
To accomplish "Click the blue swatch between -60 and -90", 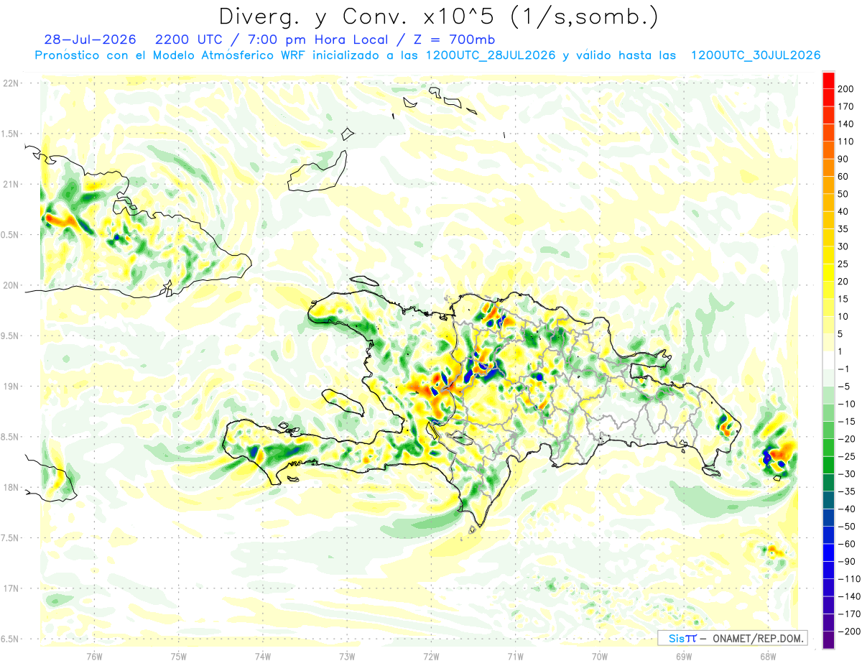I will pyautogui.click(x=828, y=552).
